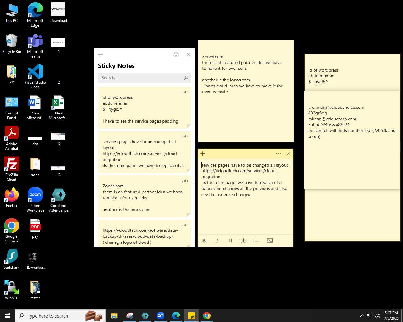Open File Explorer from the taskbar
403x322 pixels.
coord(114,316)
